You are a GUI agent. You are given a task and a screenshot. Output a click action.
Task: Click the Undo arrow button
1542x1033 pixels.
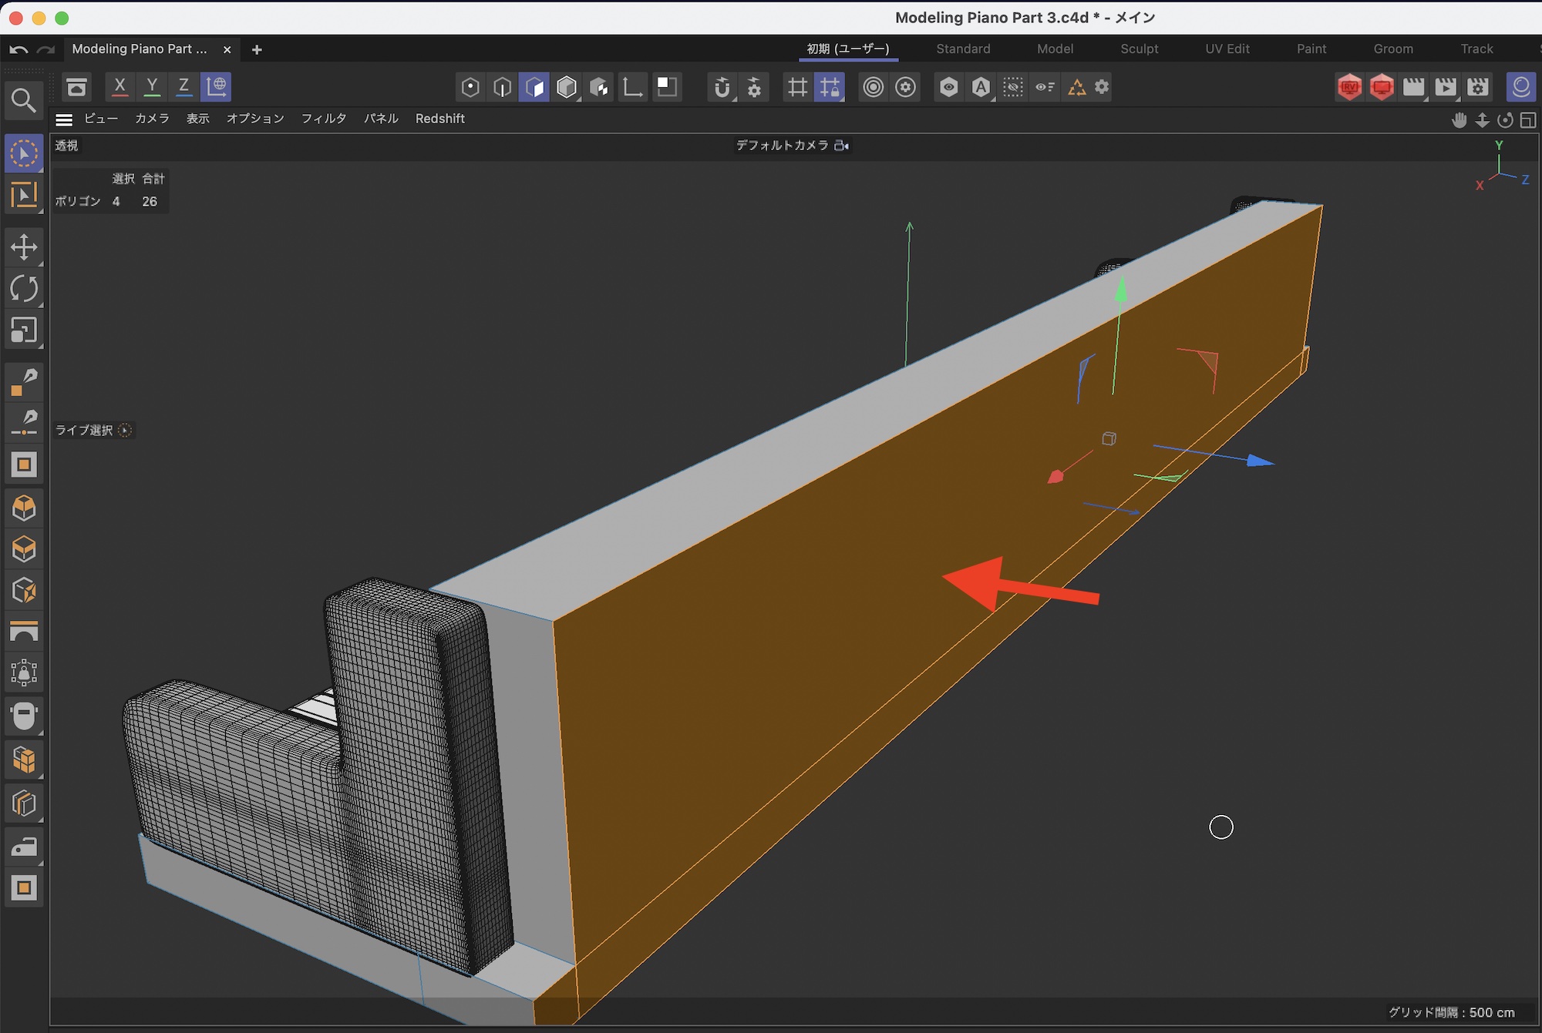coord(19,49)
